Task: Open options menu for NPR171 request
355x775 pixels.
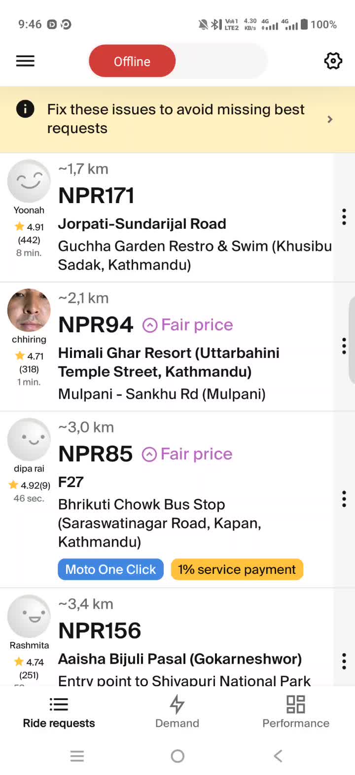Action: [x=344, y=217]
